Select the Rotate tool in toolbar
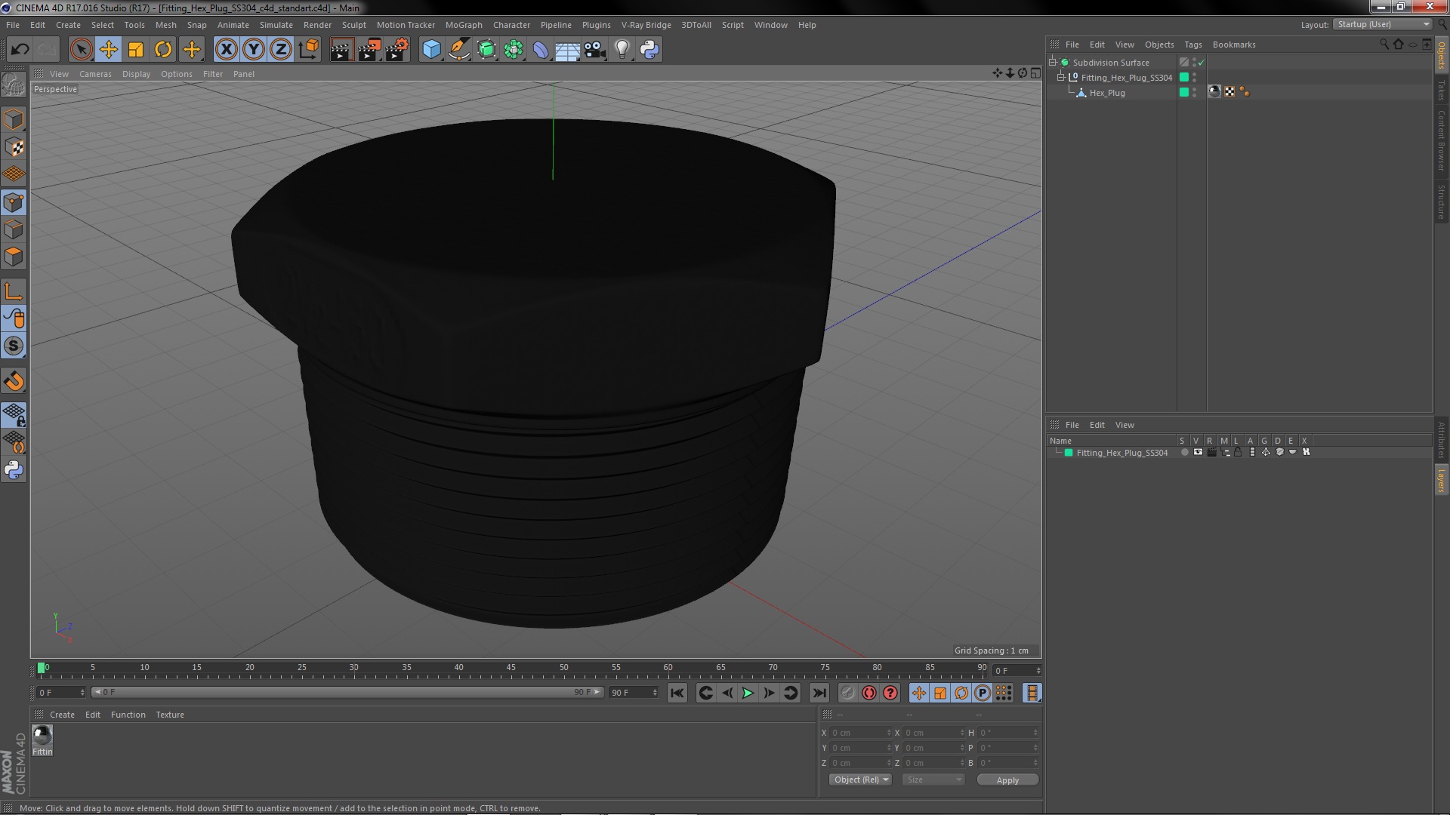Screen dimensions: 1450x815 pos(163,50)
